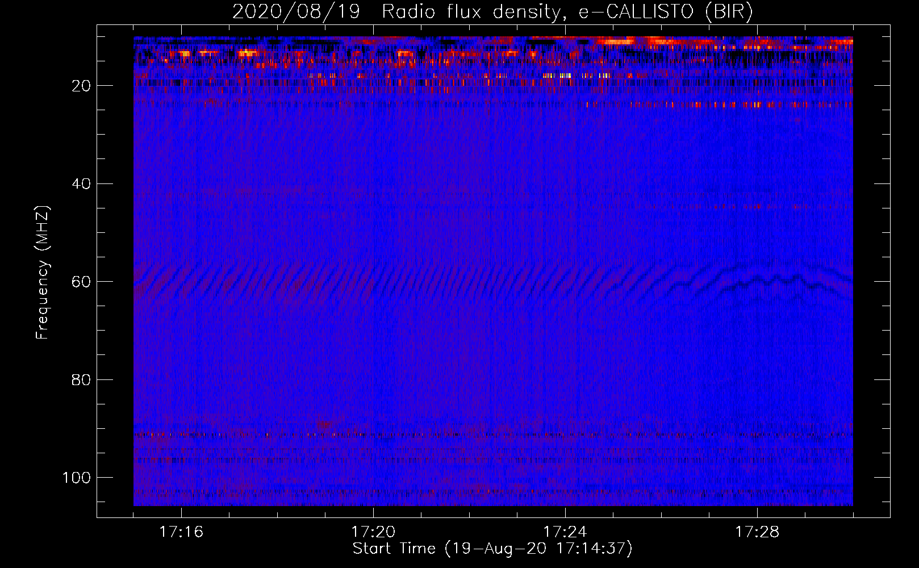Click the 100 MHz frequency tick label

tap(77, 477)
